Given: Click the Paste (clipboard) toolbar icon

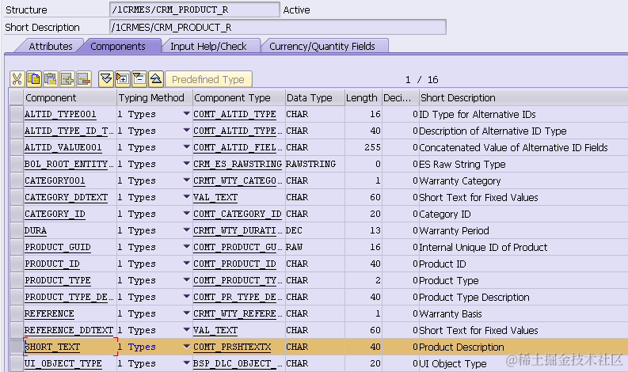Looking at the screenshot, I should [51, 79].
